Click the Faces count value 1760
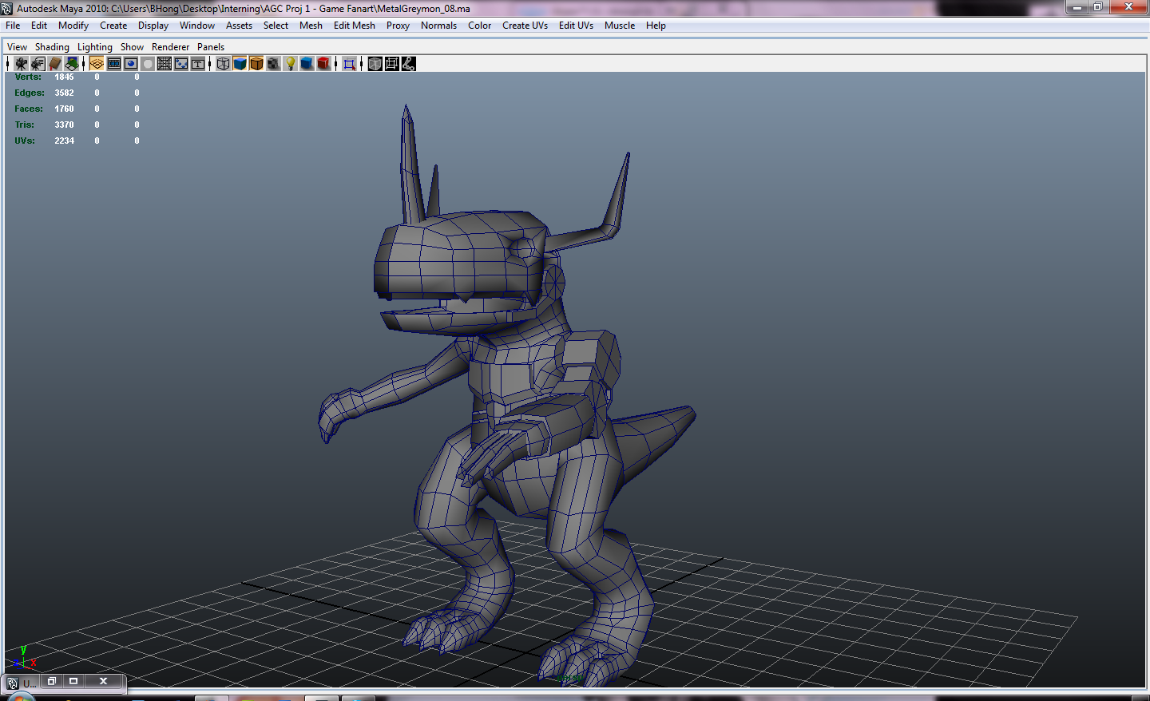The image size is (1150, 701). coord(64,109)
